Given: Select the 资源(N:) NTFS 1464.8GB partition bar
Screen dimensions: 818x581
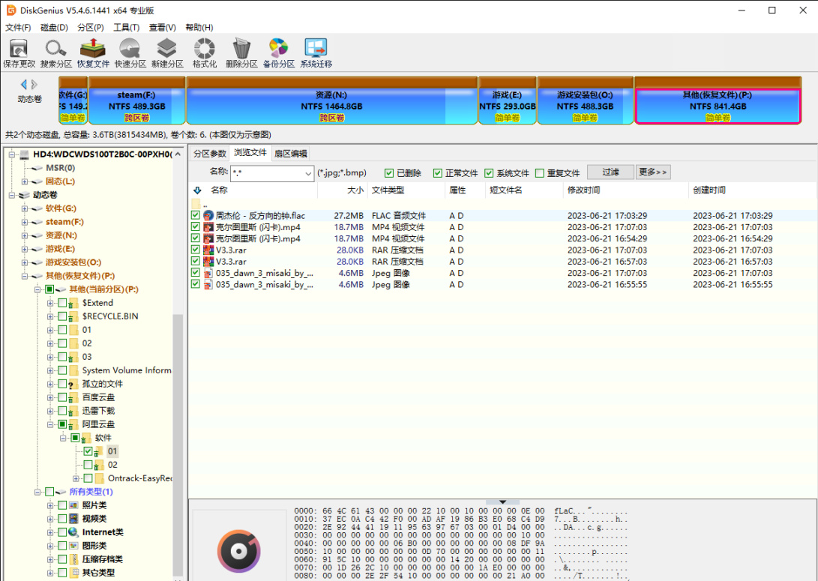Looking at the screenshot, I should click(332, 100).
